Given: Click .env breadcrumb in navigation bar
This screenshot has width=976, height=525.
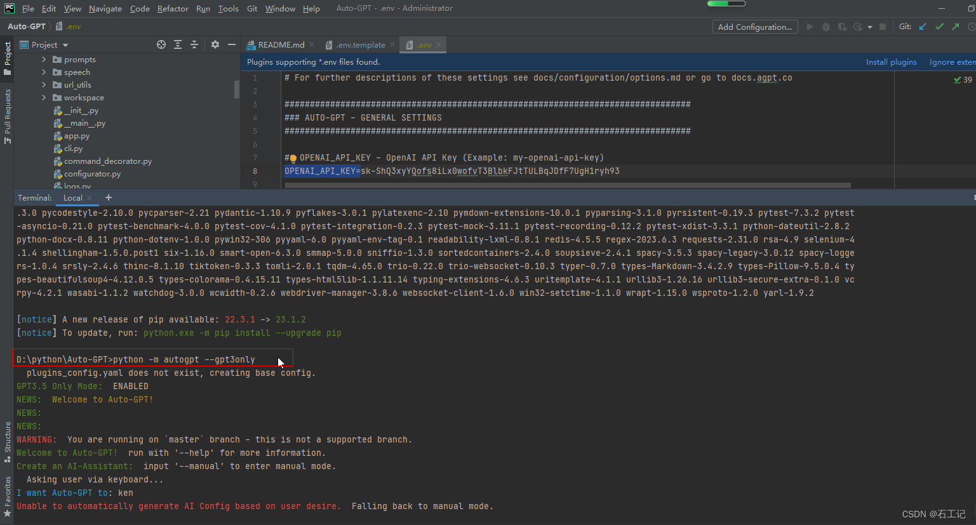Looking at the screenshot, I should [69, 27].
